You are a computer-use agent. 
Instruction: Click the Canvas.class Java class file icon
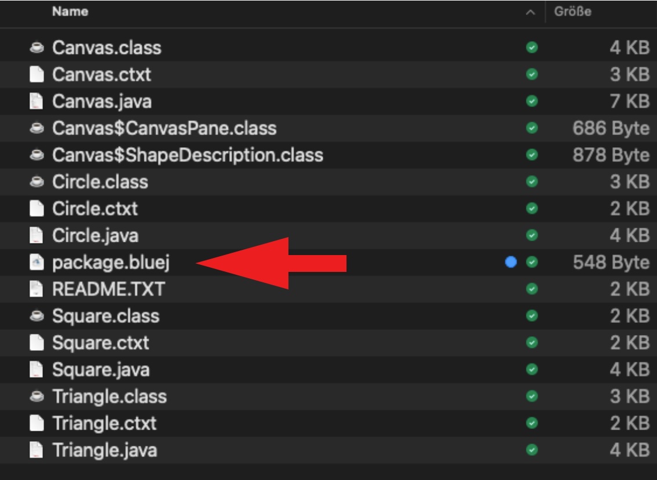pyautogui.click(x=37, y=48)
